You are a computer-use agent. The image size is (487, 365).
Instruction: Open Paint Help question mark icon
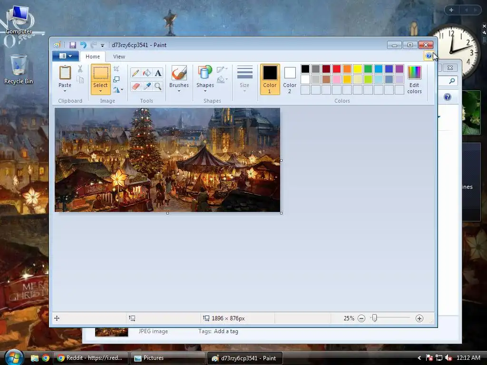point(429,56)
